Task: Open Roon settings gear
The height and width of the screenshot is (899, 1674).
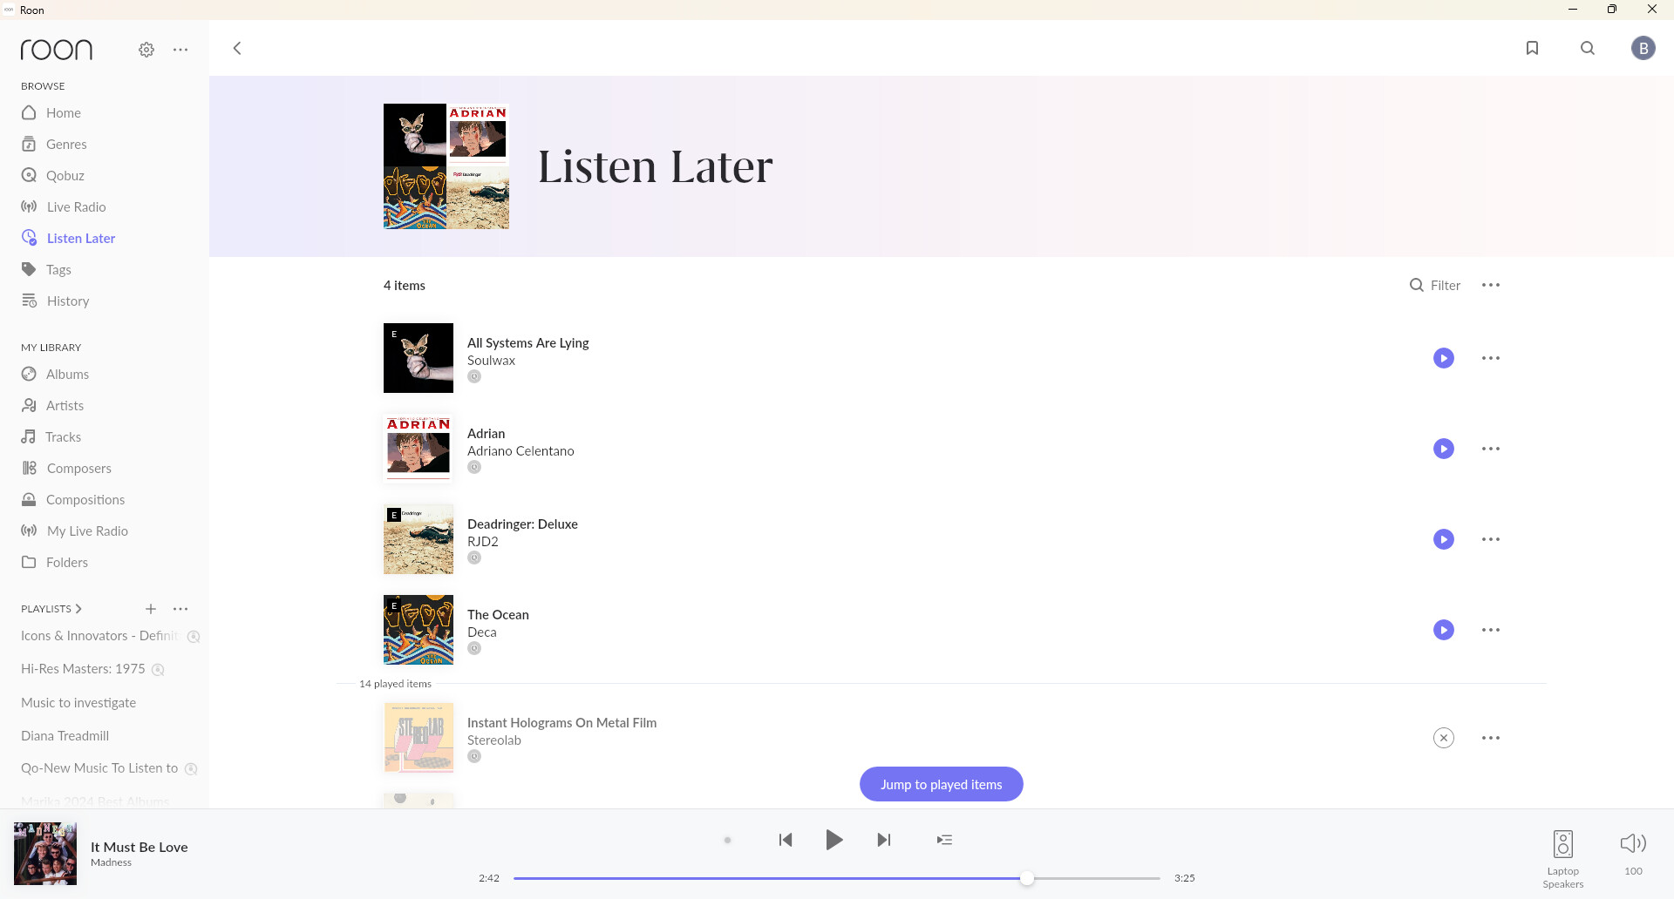Action: point(146,50)
